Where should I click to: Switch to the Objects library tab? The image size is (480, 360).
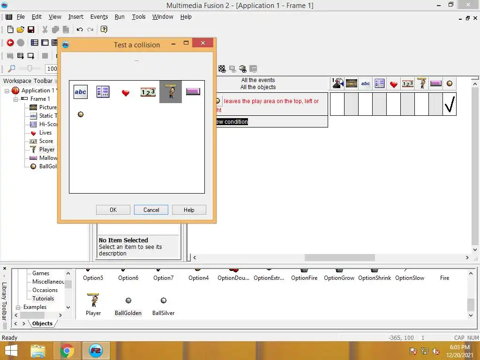coord(42,323)
